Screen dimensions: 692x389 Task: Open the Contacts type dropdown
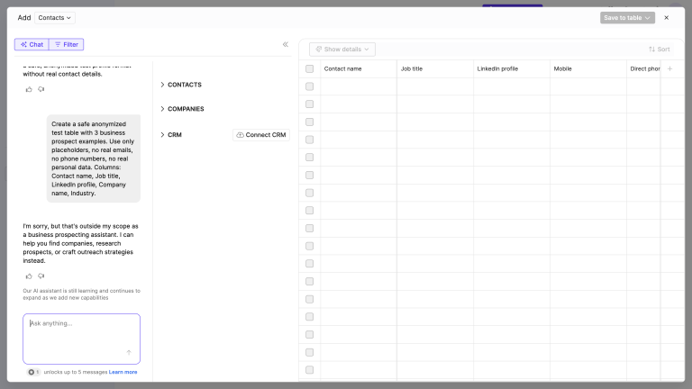tap(55, 18)
